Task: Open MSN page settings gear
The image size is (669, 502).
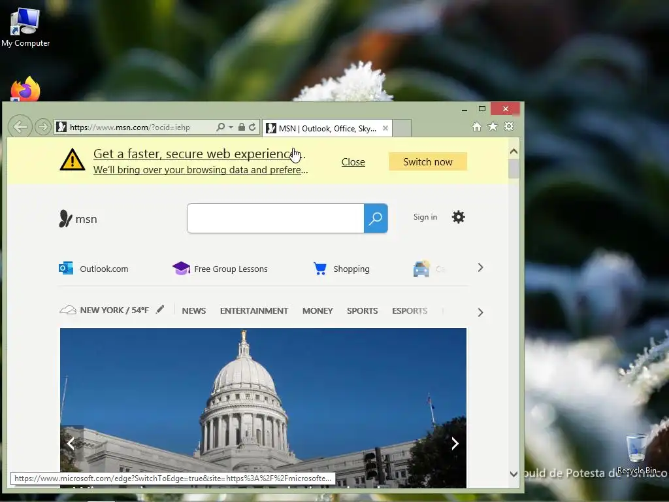Action: tap(458, 217)
